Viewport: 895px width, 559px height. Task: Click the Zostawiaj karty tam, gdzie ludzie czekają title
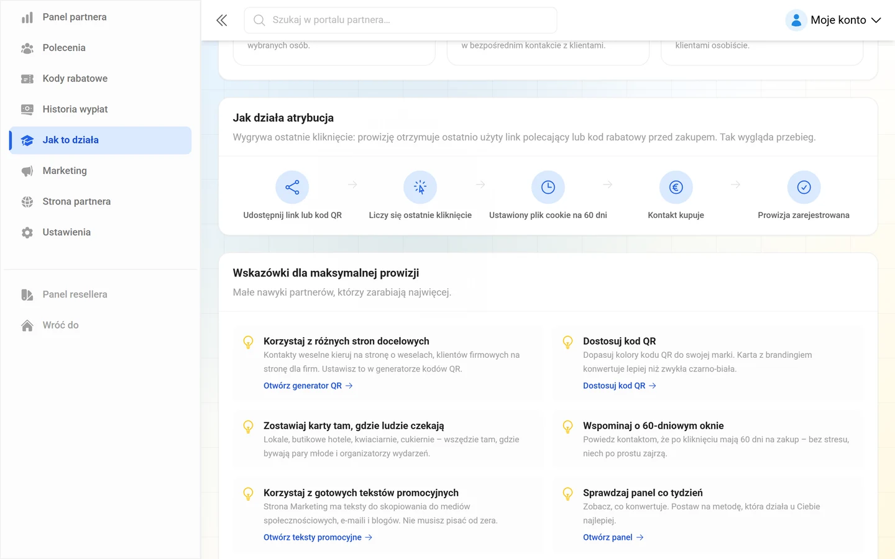354,425
